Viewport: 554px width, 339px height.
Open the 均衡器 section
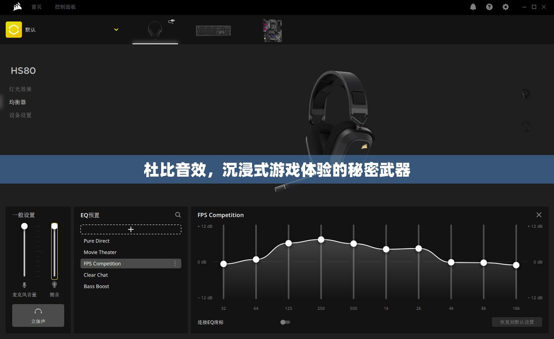[18, 102]
